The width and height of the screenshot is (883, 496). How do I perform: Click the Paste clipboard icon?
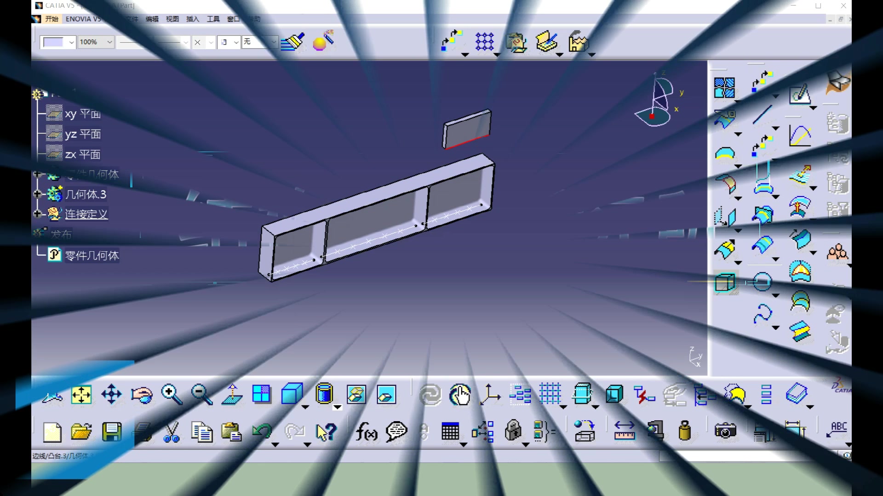point(232,432)
